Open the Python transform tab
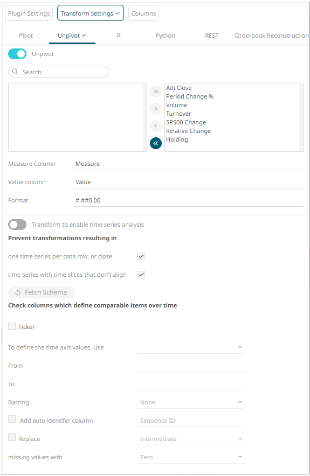Screen dimensions: 310x476 click(165, 36)
